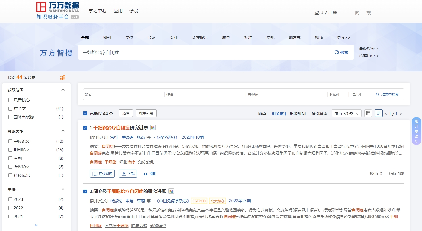Collapse the 年份 filter section
422x231 pixels.
pyautogui.click(x=63, y=189)
